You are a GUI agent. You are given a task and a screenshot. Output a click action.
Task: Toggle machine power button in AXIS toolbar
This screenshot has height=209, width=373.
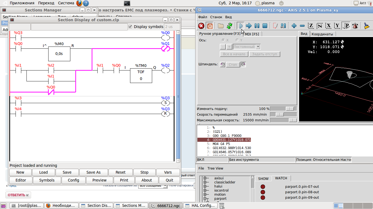click(x=210, y=26)
